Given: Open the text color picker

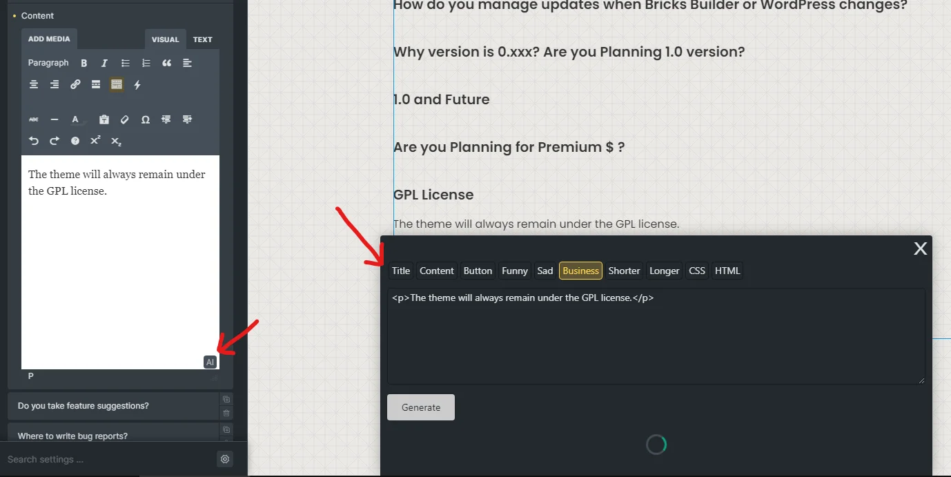Looking at the screenshot, I should [x=75, y=119].
